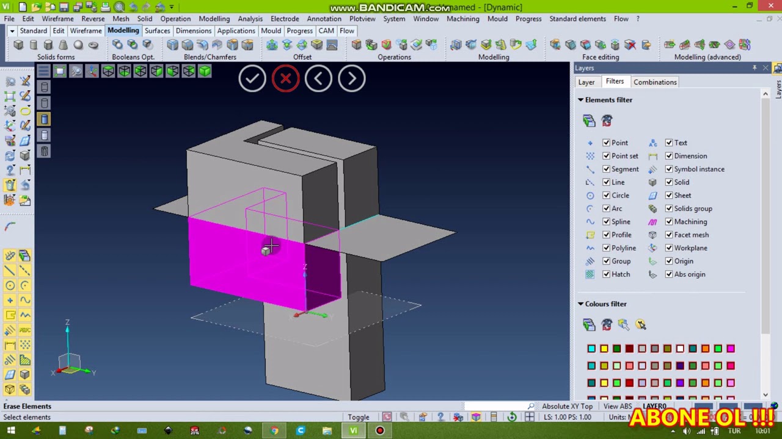Viewport: 782px width, 439px height.
Task: Toggle the Workplane filter checkbox
Action: 669,248
